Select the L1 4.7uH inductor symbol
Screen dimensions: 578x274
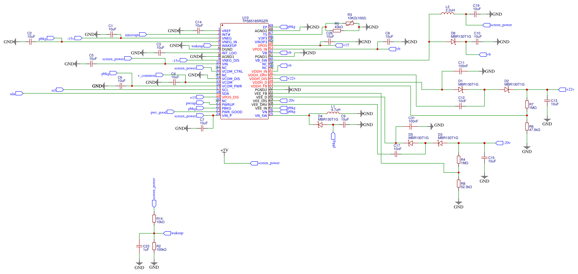point(333,113)
